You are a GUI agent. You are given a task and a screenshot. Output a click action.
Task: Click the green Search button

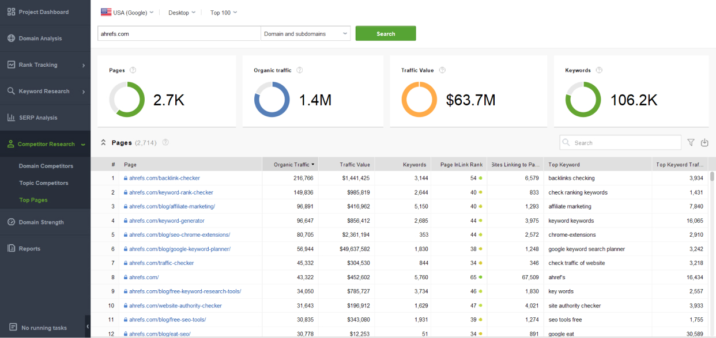coord(386,34)
